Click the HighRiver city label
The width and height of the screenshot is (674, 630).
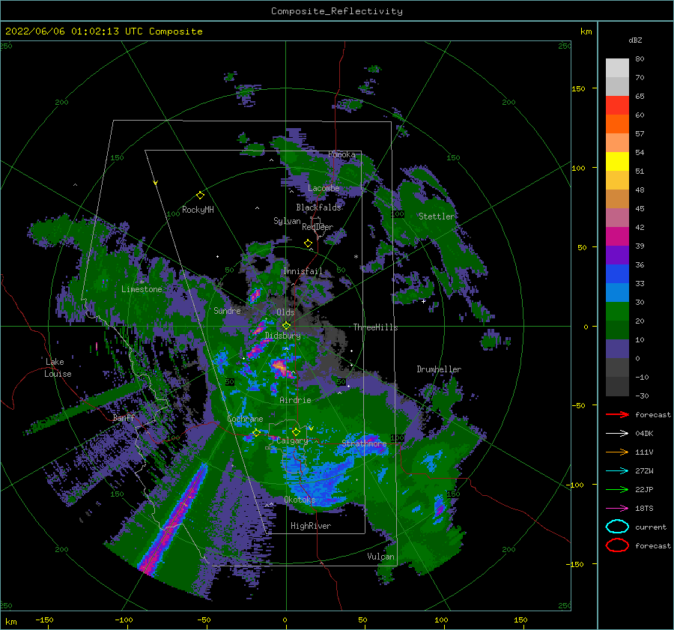click(311, 526)
